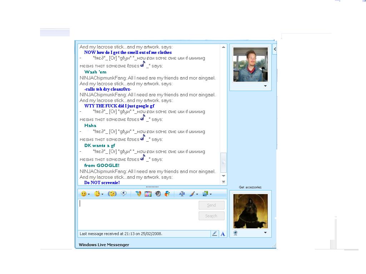Click the chat scrollbar down arrow

coord(223,176)
